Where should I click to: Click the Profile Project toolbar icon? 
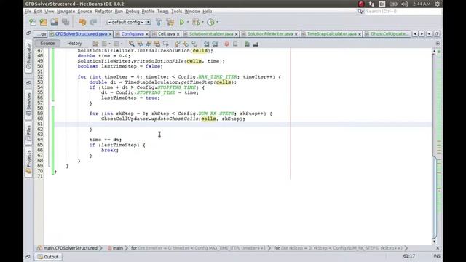coord(210,23)
